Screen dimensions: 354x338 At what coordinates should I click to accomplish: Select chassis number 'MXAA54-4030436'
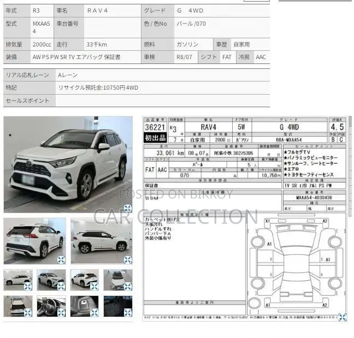point(314,198)
